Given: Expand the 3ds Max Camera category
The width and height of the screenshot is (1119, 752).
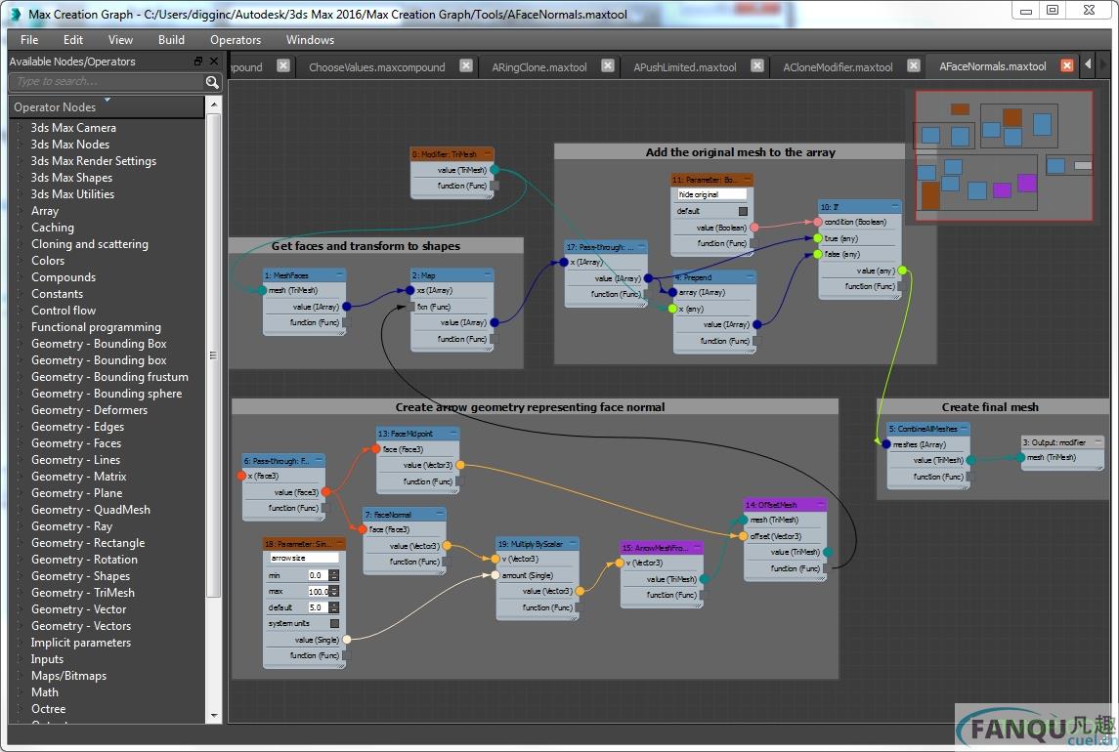Looking at the screenshot, I should (20, 128).
